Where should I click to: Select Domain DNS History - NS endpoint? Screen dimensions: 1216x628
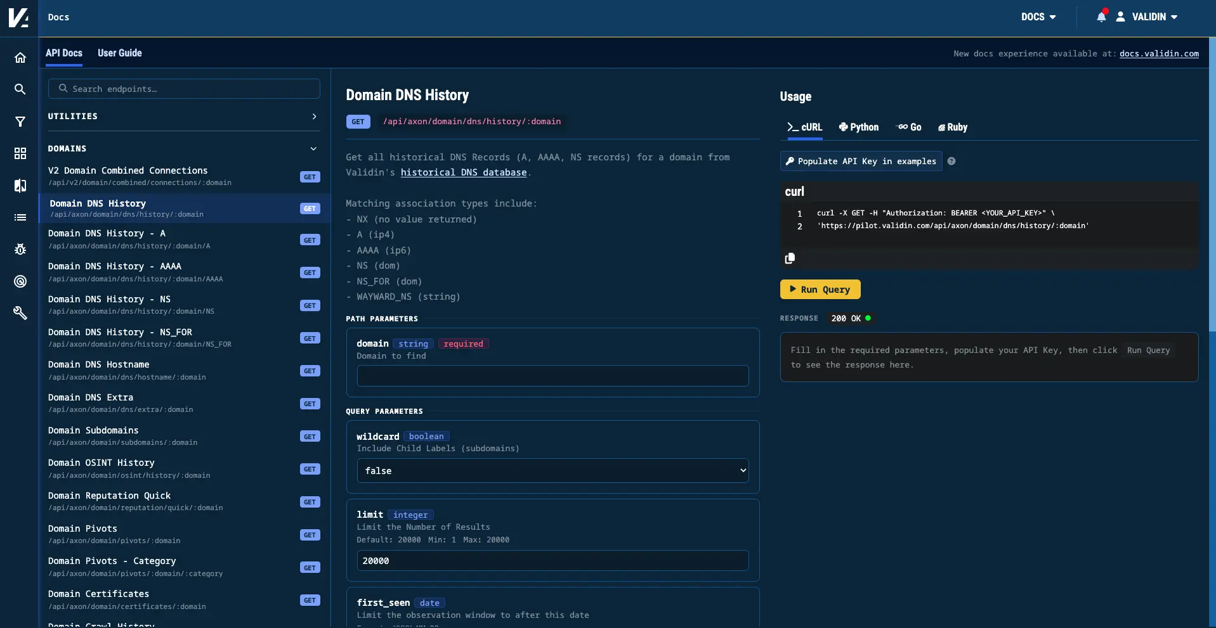pos(184,305)
